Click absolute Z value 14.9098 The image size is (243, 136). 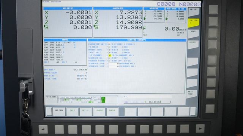[x=129, y=22]
